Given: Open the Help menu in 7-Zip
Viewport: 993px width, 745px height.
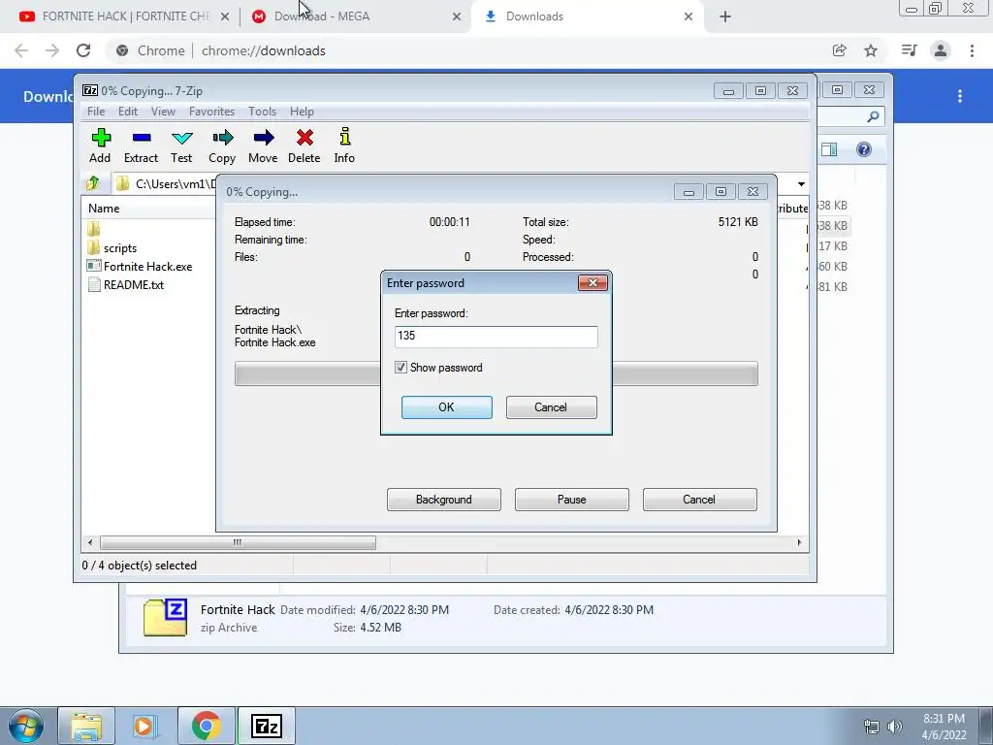Looking at the screenshot, I should [x=303, y=112].
